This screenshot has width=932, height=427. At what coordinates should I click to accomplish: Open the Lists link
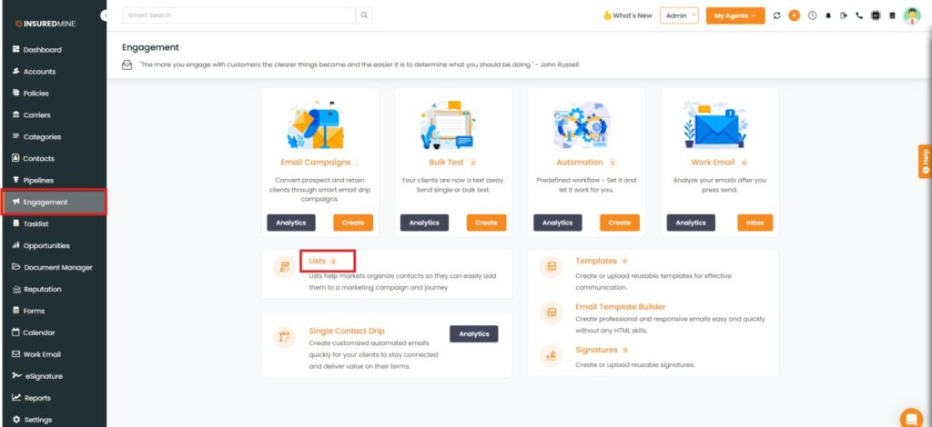coord(317,261)
